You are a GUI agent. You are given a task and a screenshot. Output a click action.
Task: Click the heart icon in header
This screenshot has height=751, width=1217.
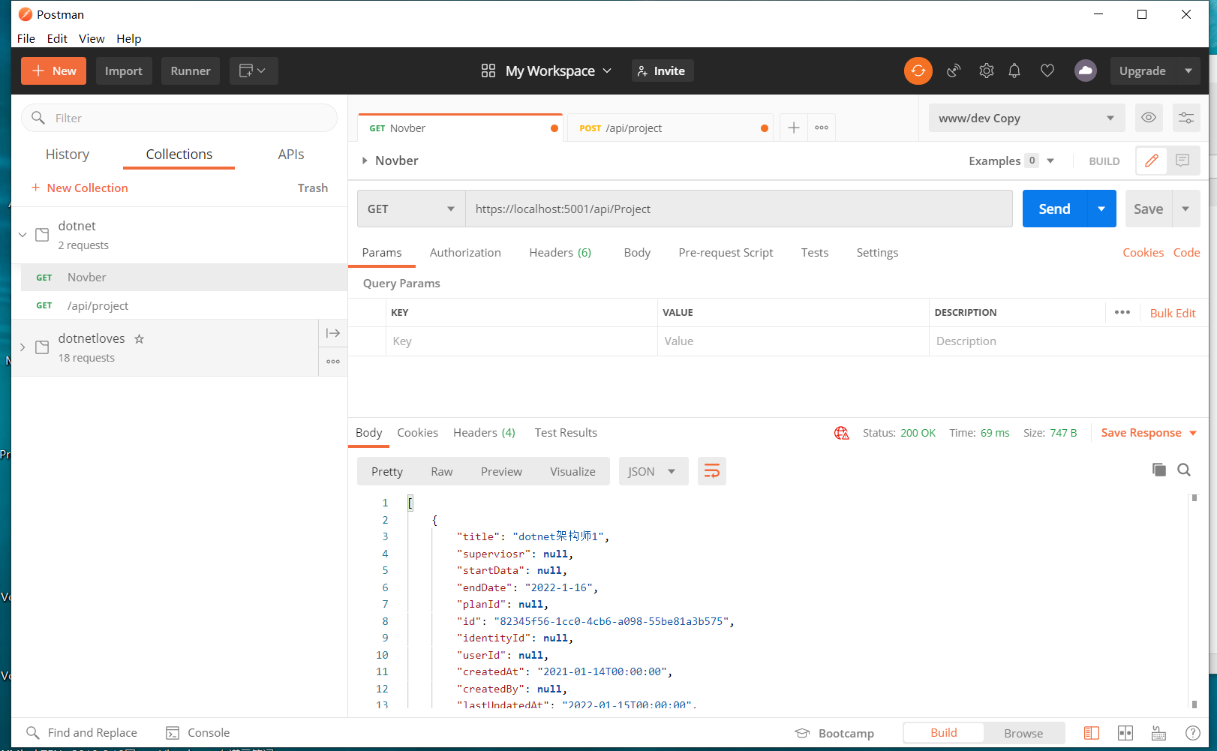pos(1047,71)
